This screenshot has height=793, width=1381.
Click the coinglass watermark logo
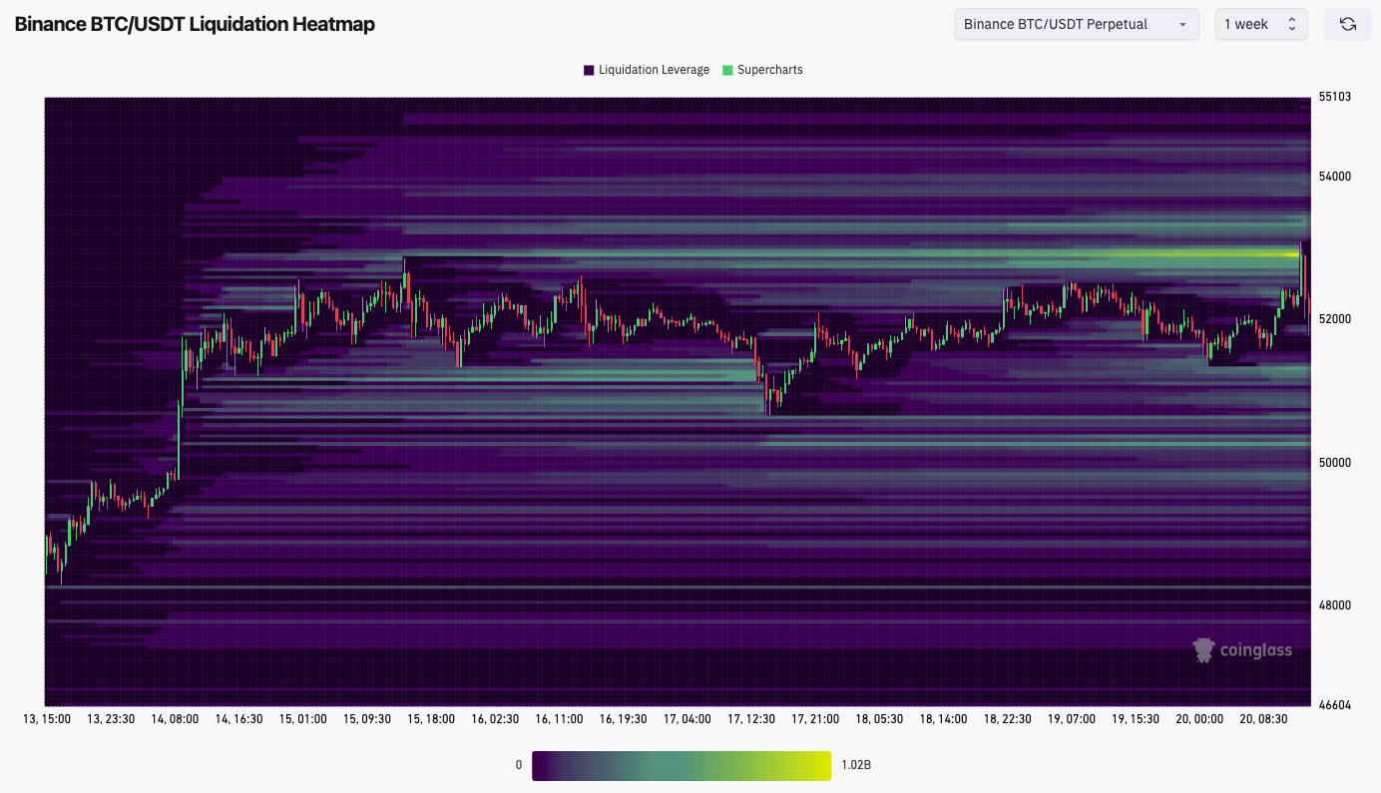[x=1242, y=650]
